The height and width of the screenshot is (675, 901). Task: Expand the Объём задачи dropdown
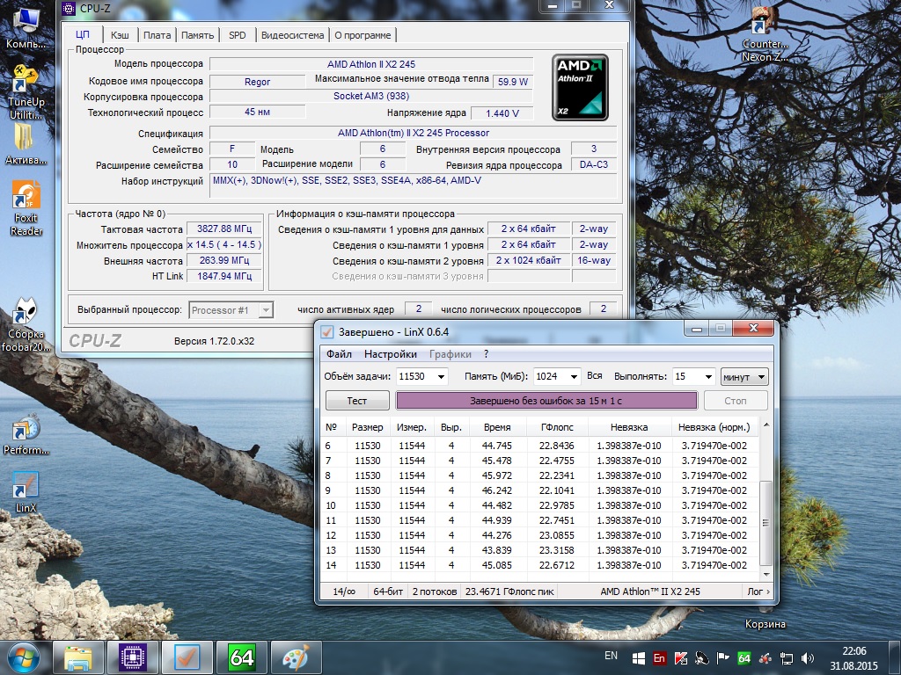440,376
